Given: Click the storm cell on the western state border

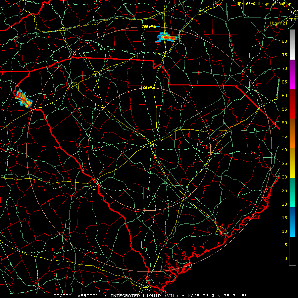Looking at the screenshot, I should [x=24, y=99].
